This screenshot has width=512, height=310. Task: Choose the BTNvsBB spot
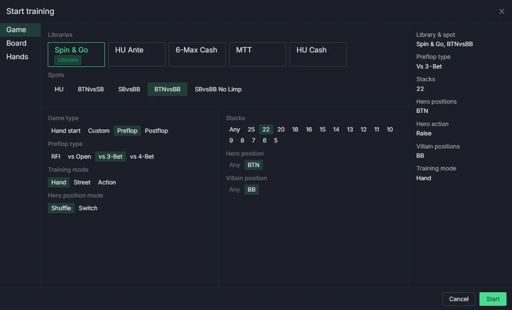click(x=167, y=89)
